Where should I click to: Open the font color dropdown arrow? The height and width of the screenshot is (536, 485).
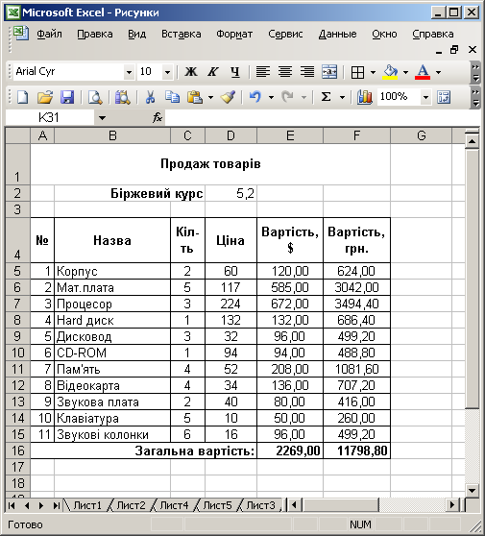(438, 72)
